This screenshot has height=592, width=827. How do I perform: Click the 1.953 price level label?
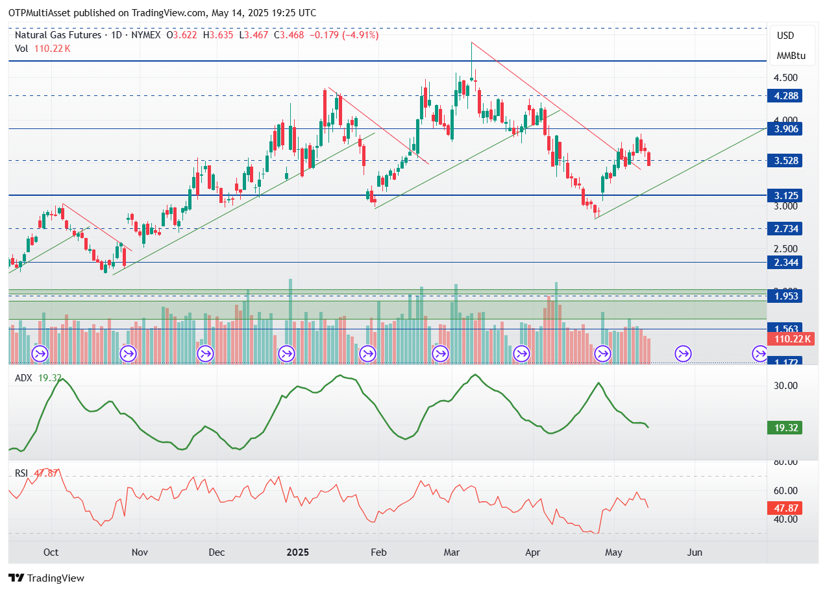click(785, 296)
